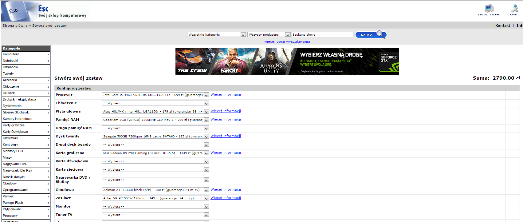Open the Płyty główne category

[x=26, y=209]
